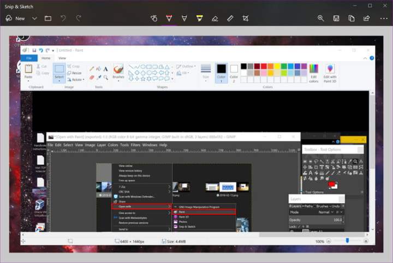Image resolution: width=393 pixels, height=263 pixels.
Task: Share the snip
Action: (367, 18)
